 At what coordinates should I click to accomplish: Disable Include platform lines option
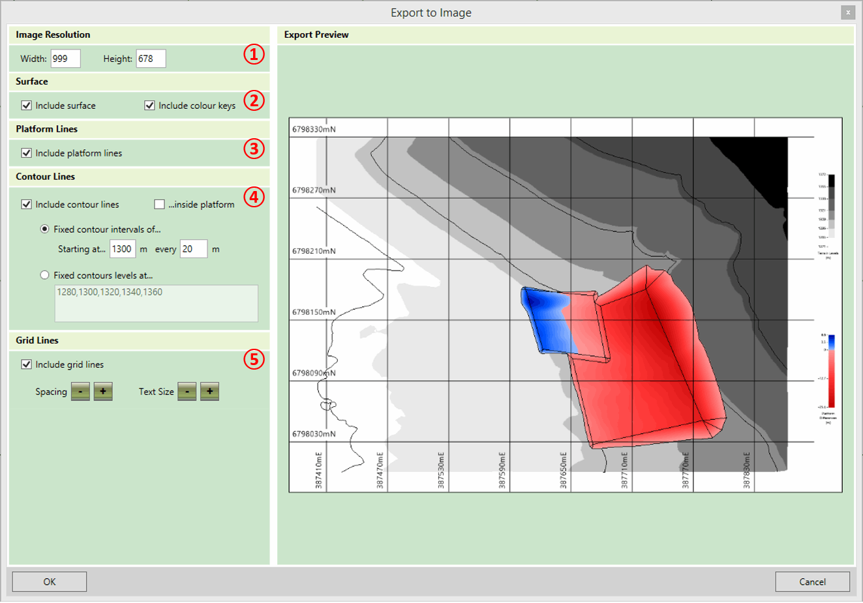[x=27, y=153]
